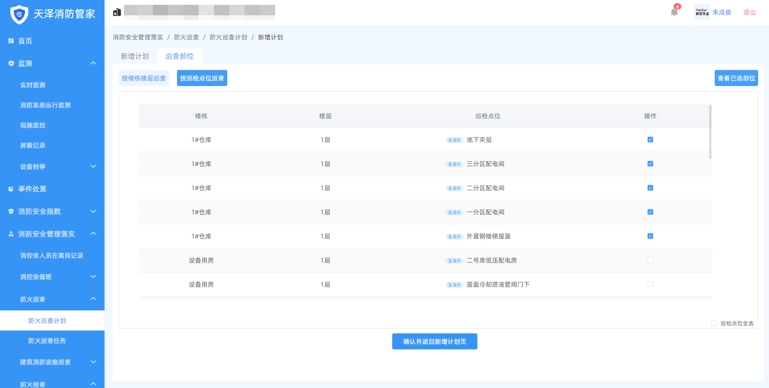
Task: Click the notification bell icon
Action: click(x=674, y=12)
